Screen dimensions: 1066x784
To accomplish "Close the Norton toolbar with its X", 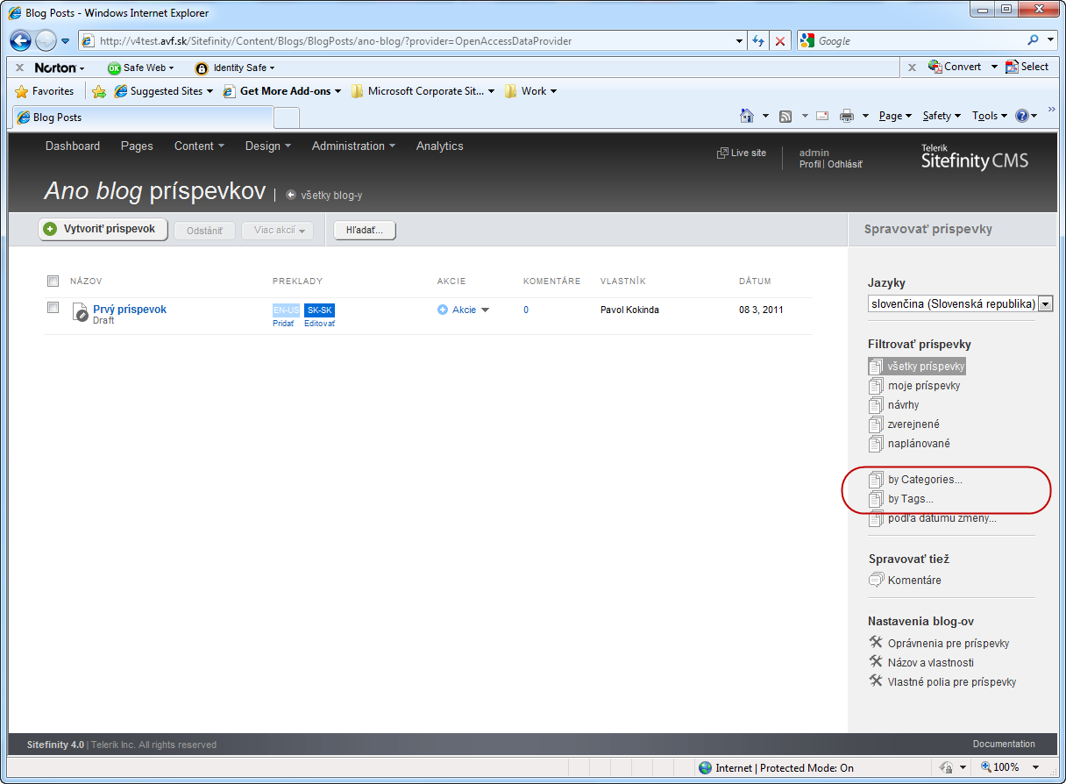I will click(x=19, y=68).
